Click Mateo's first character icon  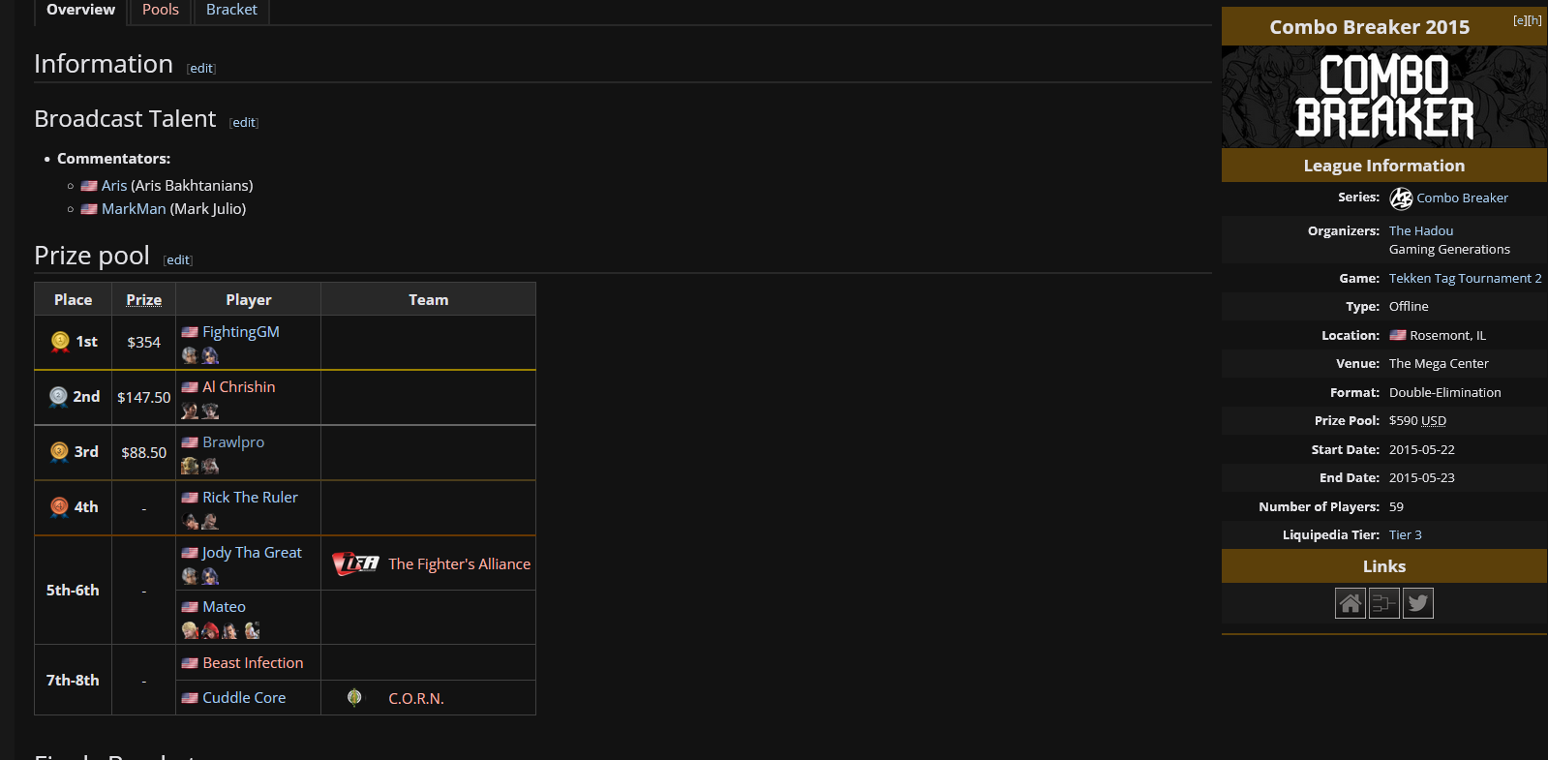click(190, 630)
